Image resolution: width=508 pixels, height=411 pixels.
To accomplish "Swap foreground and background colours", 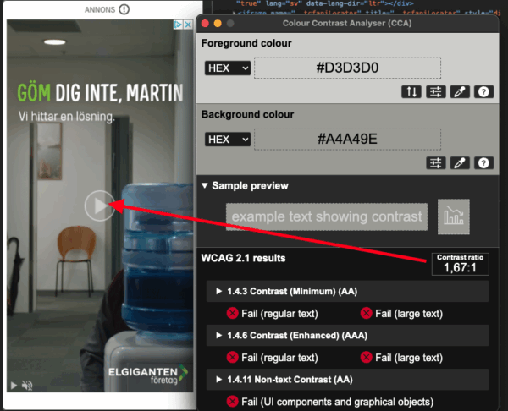I will tap(411, 92).
